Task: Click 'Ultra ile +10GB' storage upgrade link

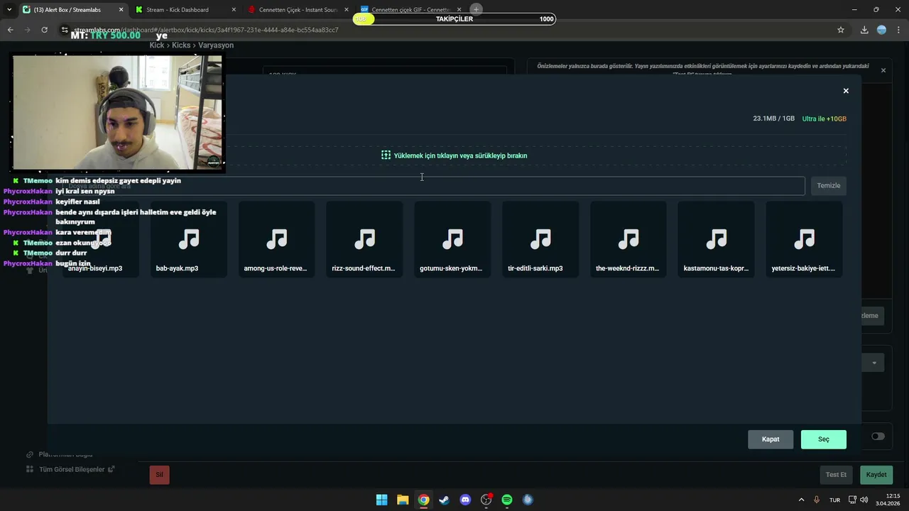Action: [824, 119]
